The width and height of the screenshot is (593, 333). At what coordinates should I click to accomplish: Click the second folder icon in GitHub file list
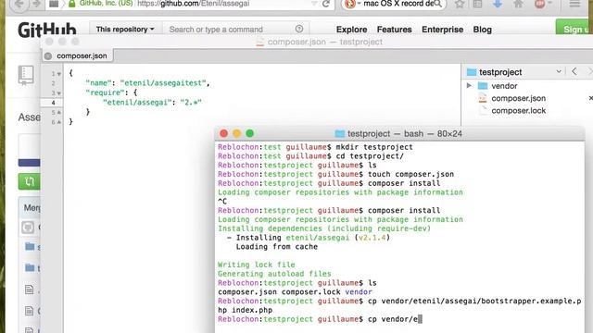pos(30,267)
